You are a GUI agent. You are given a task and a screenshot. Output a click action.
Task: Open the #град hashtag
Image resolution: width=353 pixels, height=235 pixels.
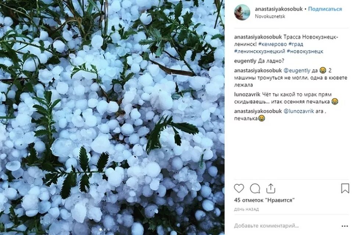tap(296, 44)
